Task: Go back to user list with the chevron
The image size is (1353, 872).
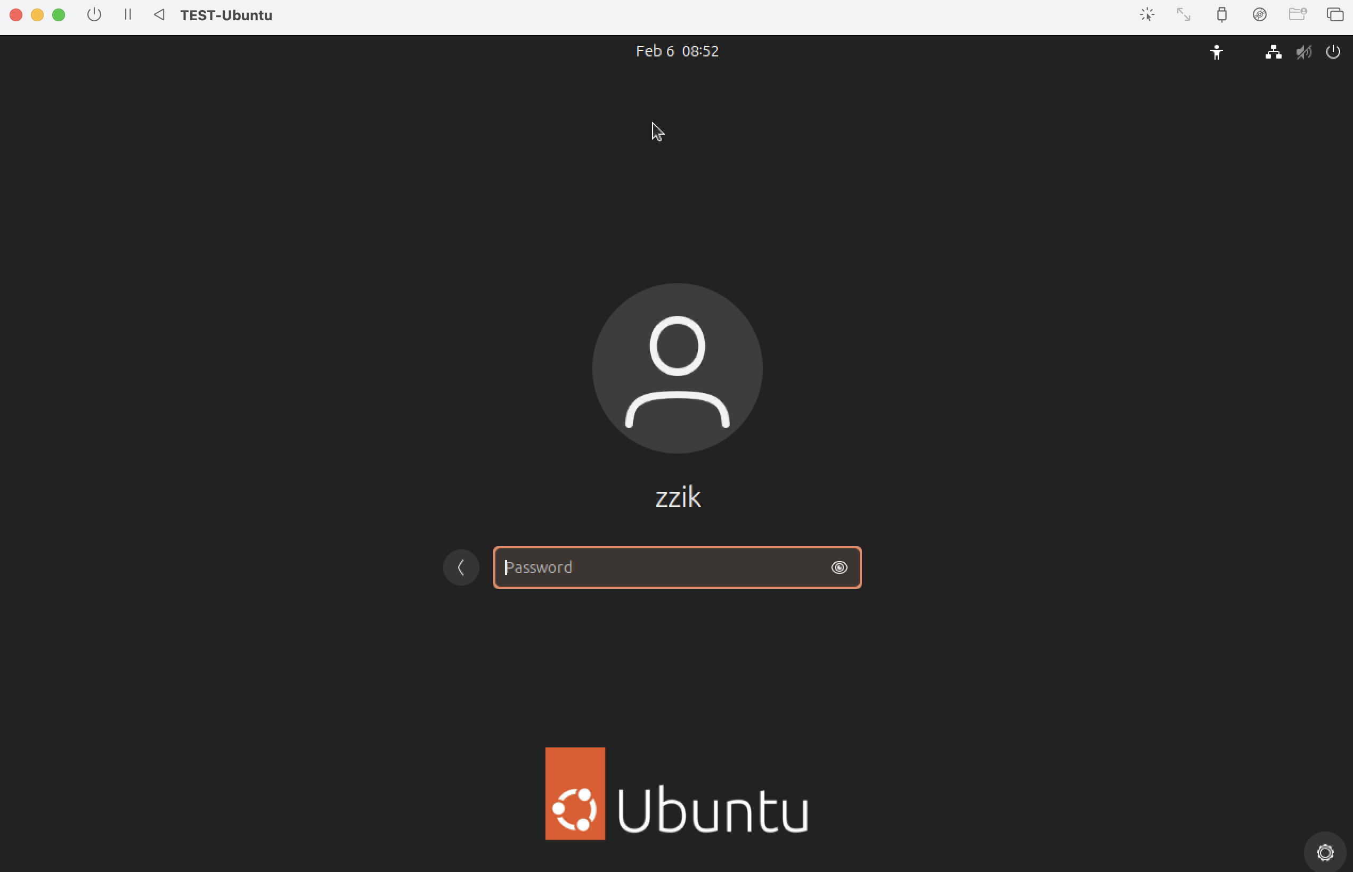Action: click(461, 567)
